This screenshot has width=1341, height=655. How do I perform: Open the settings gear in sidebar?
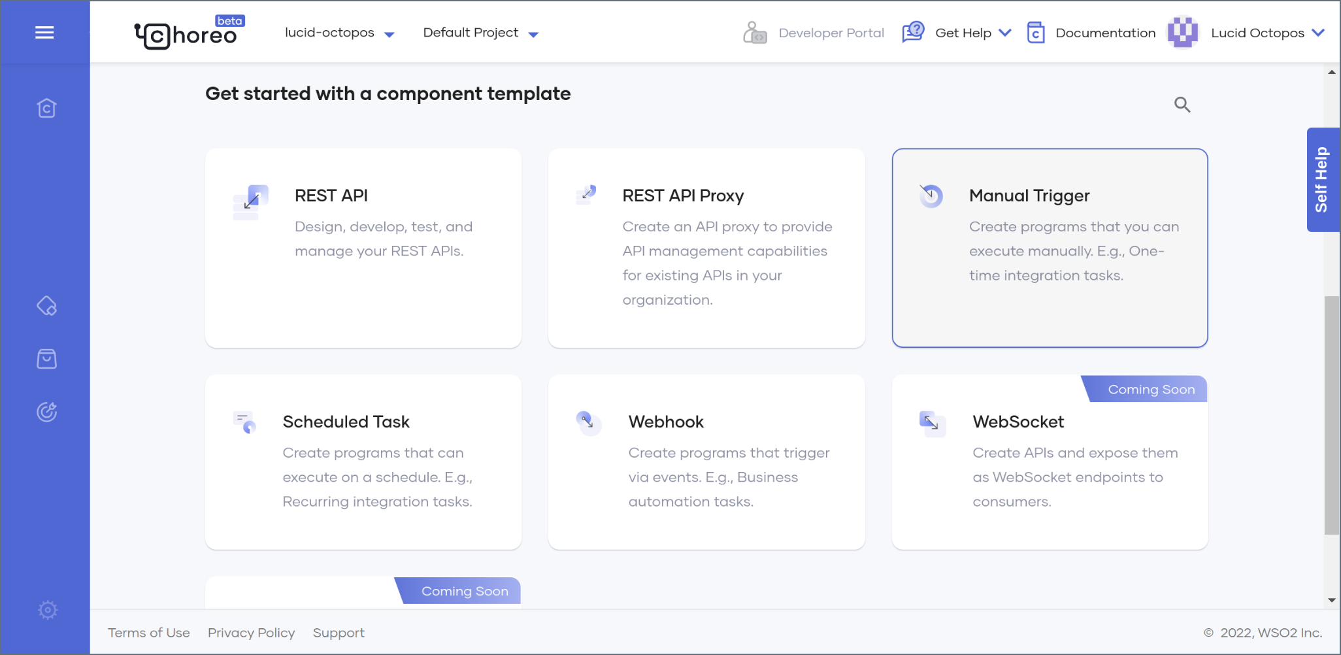click(x=47, y=610)
